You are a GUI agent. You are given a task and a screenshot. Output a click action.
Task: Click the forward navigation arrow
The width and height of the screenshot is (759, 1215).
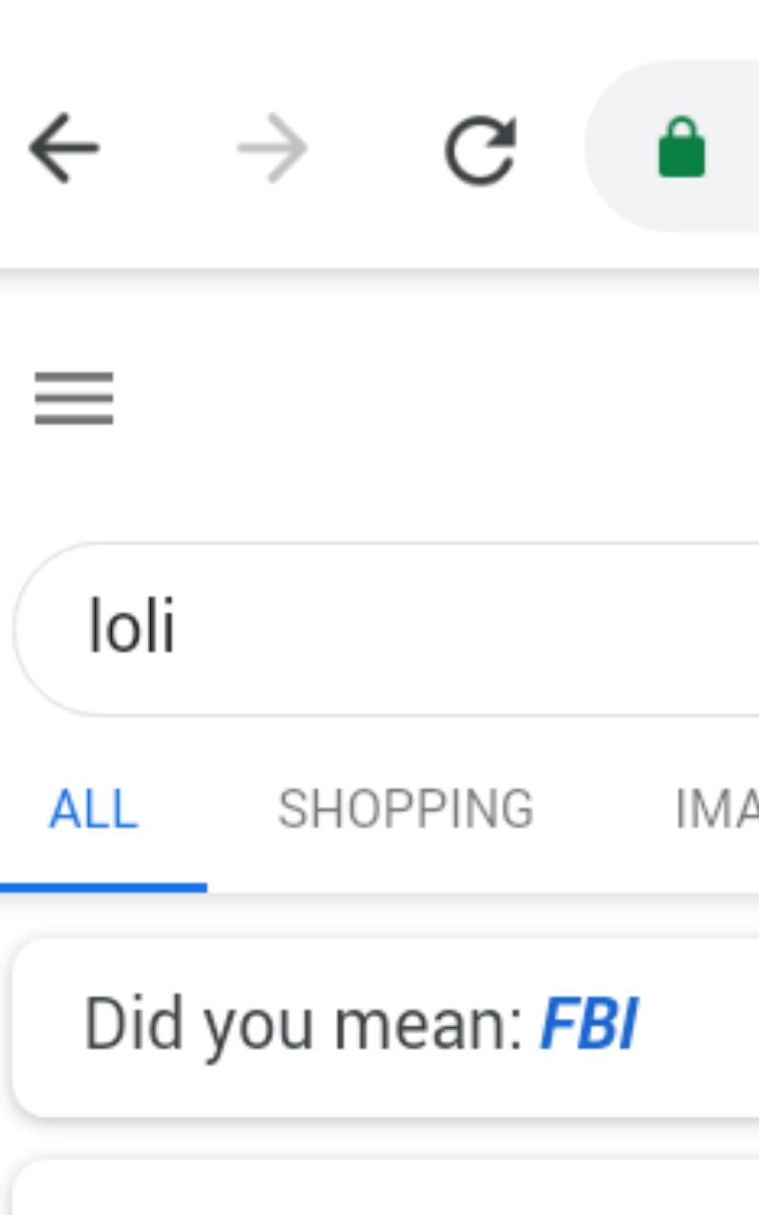[270, 147]
